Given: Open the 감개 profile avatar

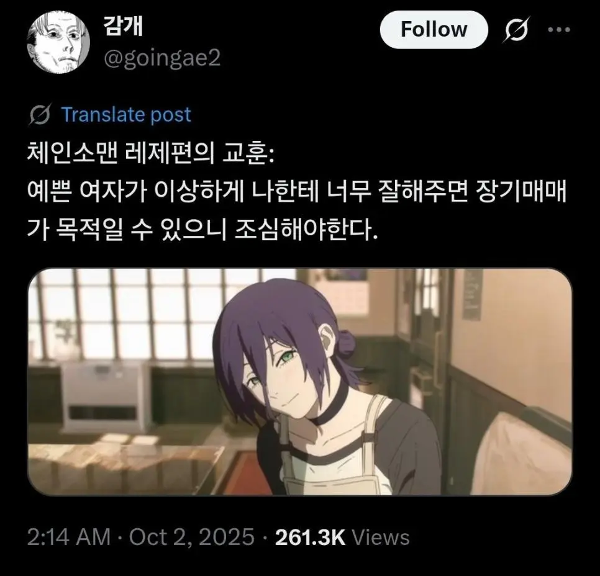Looking at the screenshot, I should pyautogui.click(x=58, y=42).
